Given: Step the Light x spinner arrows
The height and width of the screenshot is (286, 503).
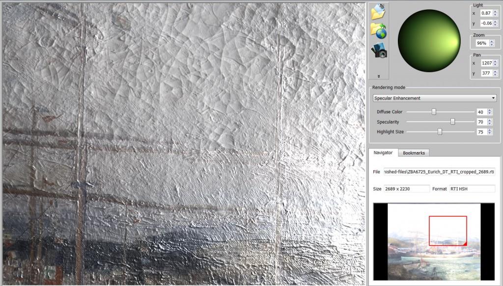Looking at the screenshot, I should (496, 13).
